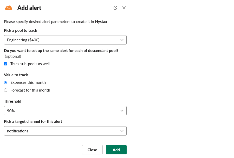Image resolution: width=234 pixels, height=158 pixels.
Task: Choose the Forecast for this month radio
Action: (x=6, y=90)
